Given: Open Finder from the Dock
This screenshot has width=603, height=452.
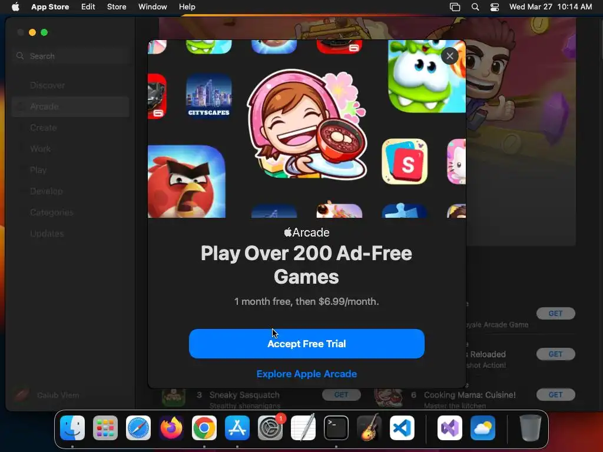Looking at the screenshot, I should coord(72,428).
